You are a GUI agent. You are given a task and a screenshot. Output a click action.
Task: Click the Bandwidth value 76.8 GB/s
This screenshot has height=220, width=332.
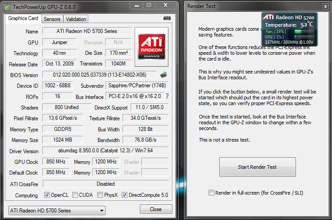click(145, 140)
